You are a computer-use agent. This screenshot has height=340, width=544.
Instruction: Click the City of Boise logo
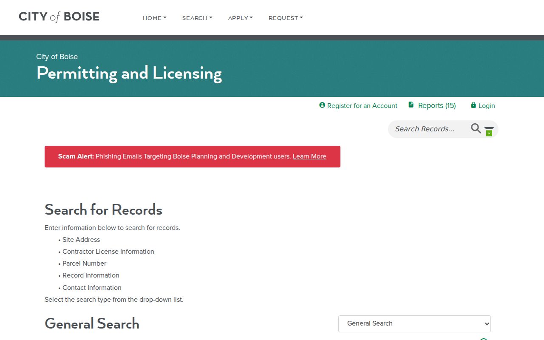59,17
